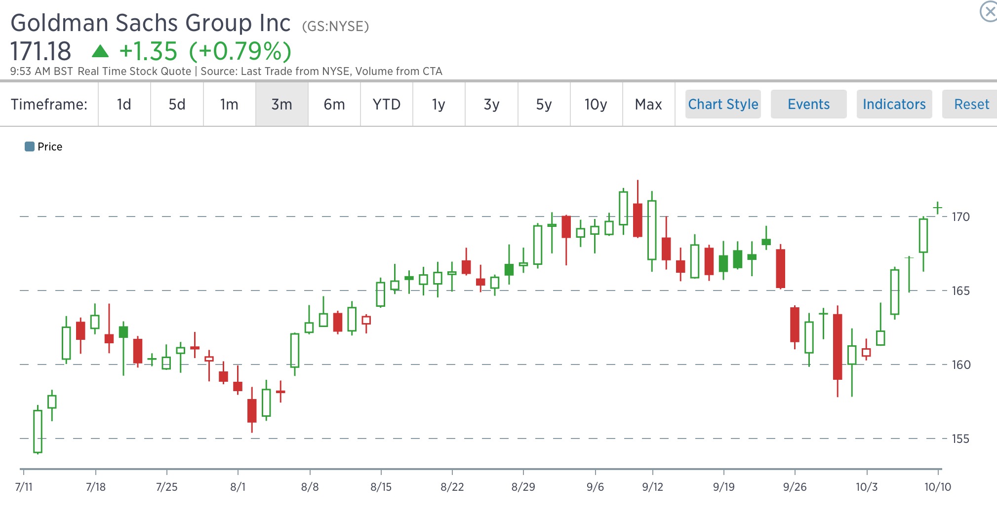The image size is (997, 510).
Task: Choose the 1m timeframe
Action: point(229,104)
